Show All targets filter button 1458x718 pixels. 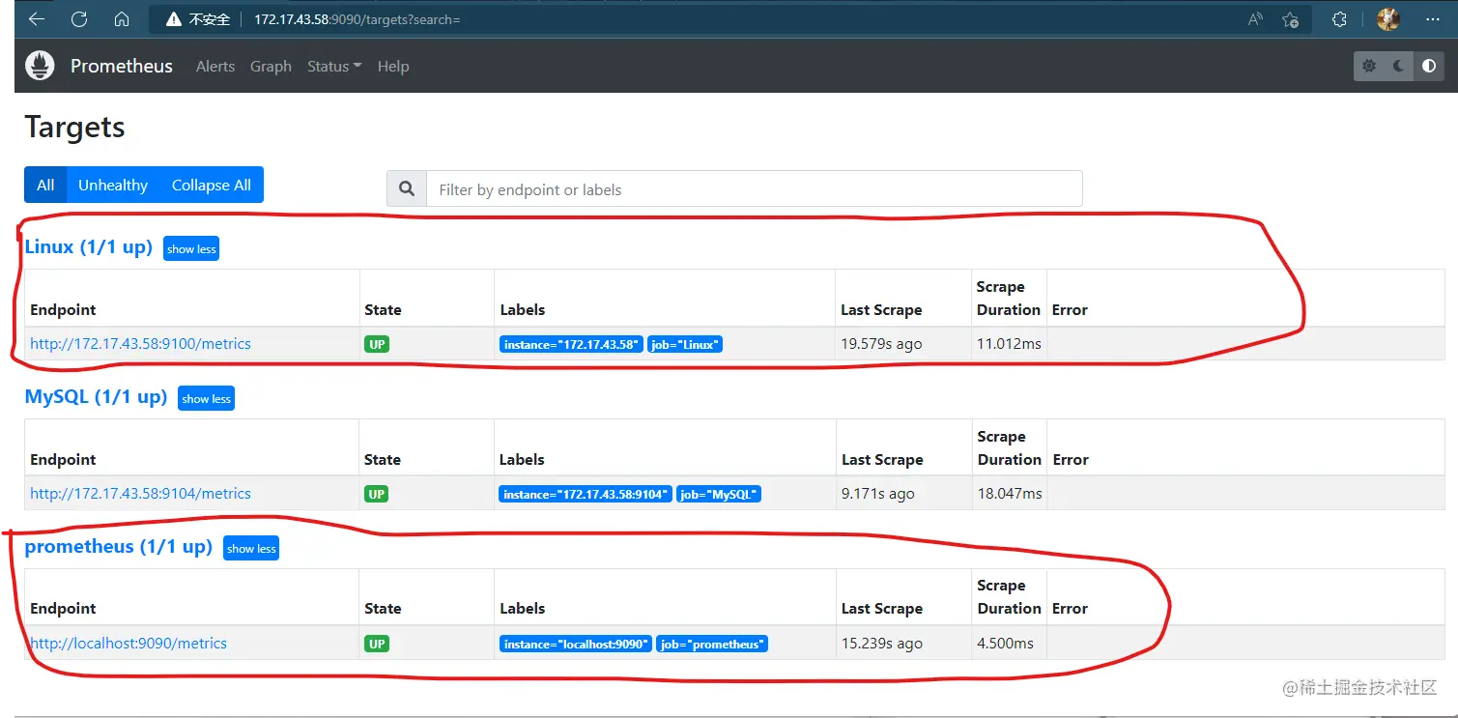coord(45,186)
